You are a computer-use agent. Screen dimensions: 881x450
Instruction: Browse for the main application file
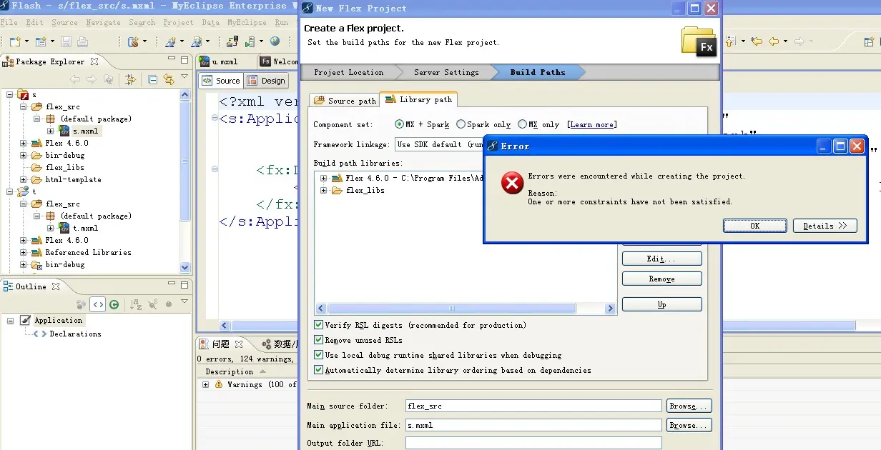(x=689, y=425)
